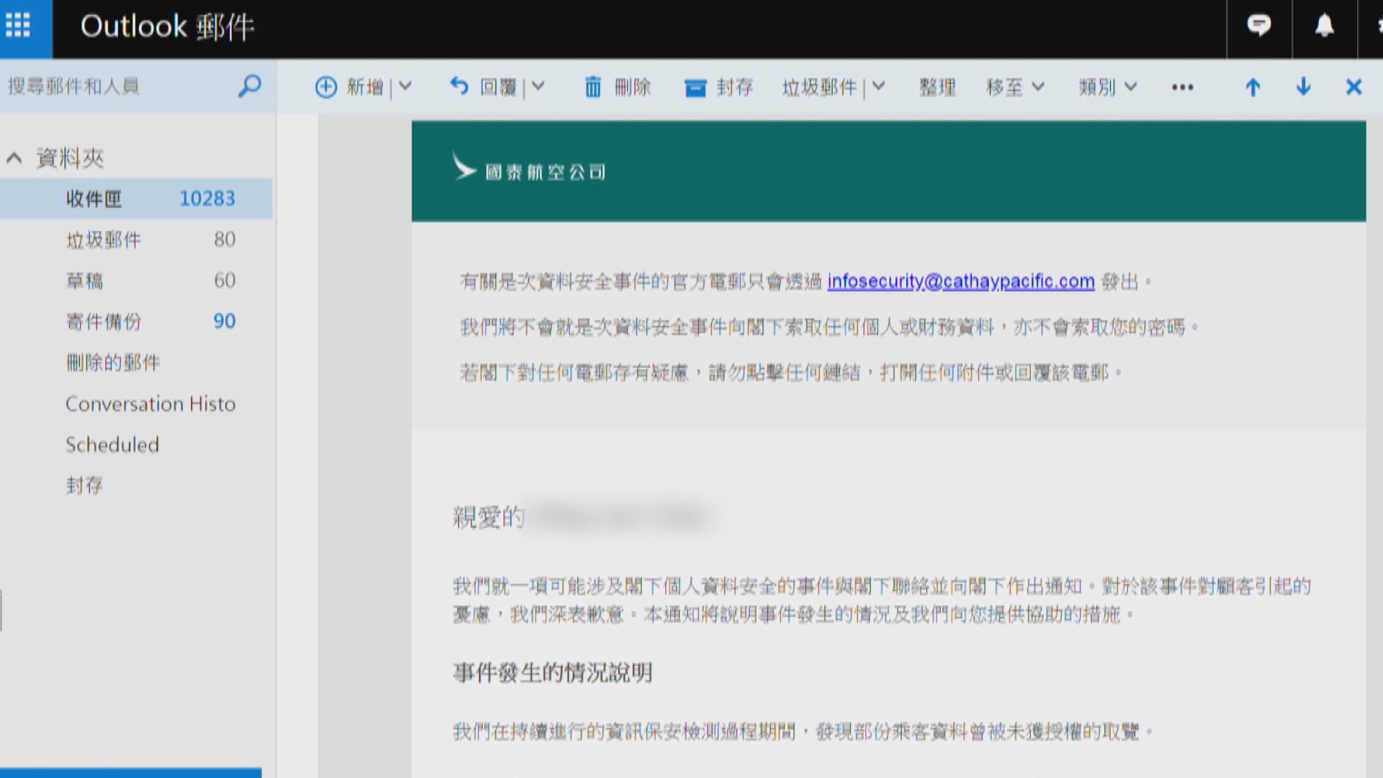Delete the email using the trash icon

click(x=593, y=86)
